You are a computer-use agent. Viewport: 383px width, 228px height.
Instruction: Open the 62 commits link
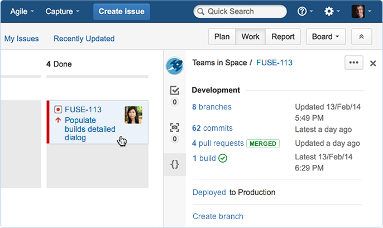click(x=212, y=128)
